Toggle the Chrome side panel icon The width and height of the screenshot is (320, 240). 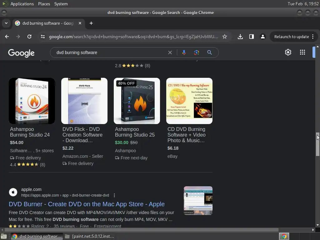click(252, 37)
